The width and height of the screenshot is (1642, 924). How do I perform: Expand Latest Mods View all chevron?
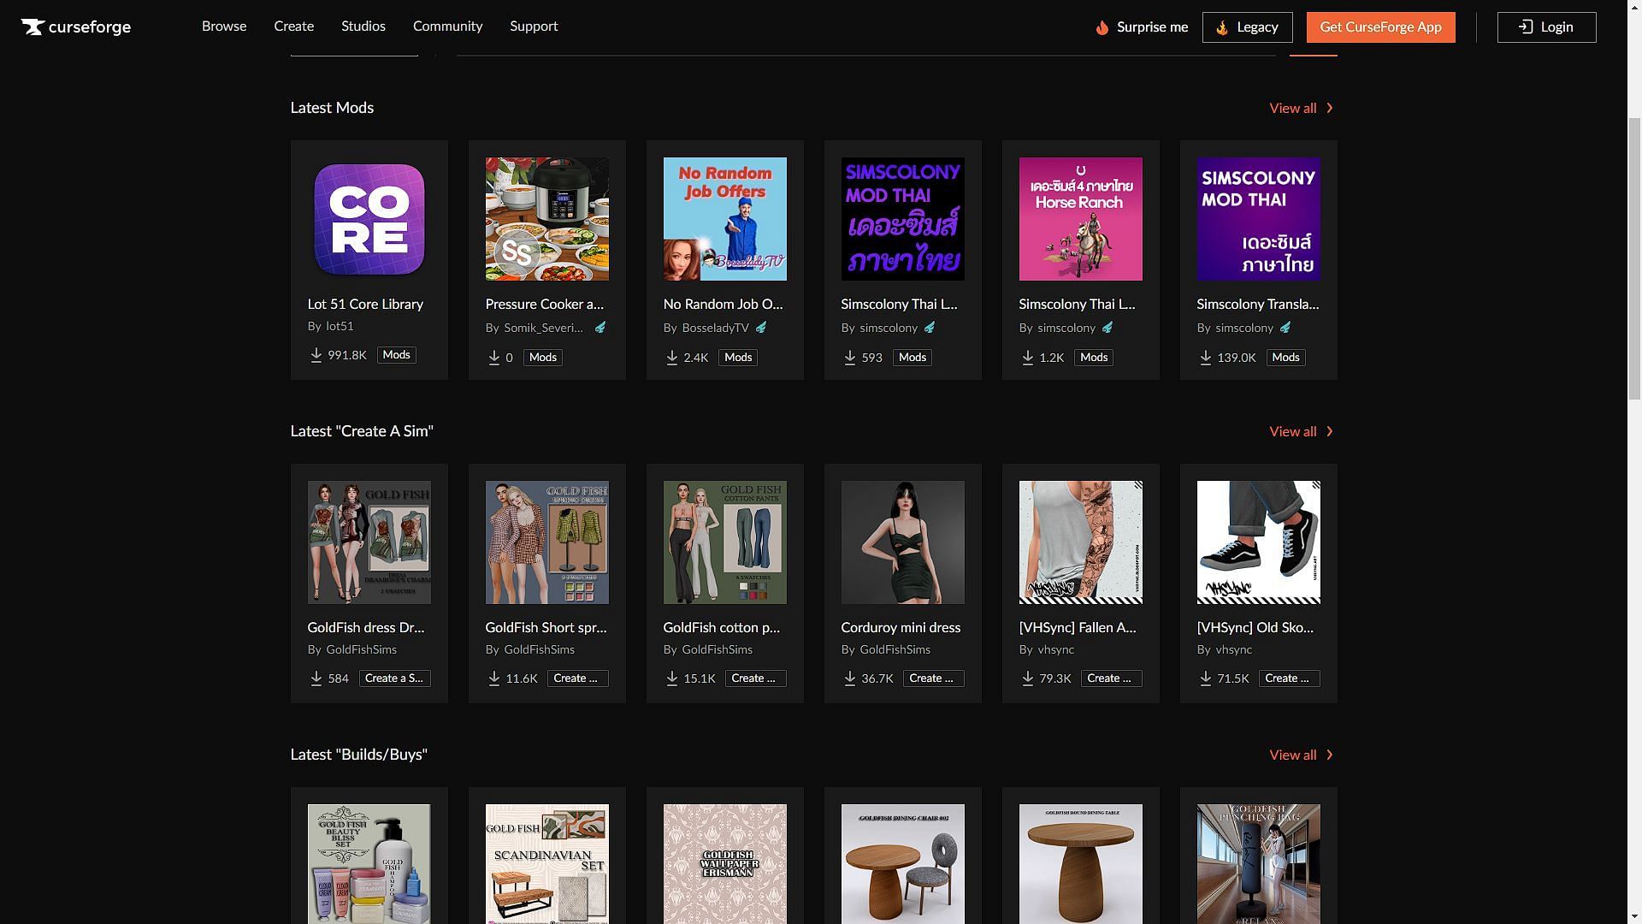click(1330, 108)
